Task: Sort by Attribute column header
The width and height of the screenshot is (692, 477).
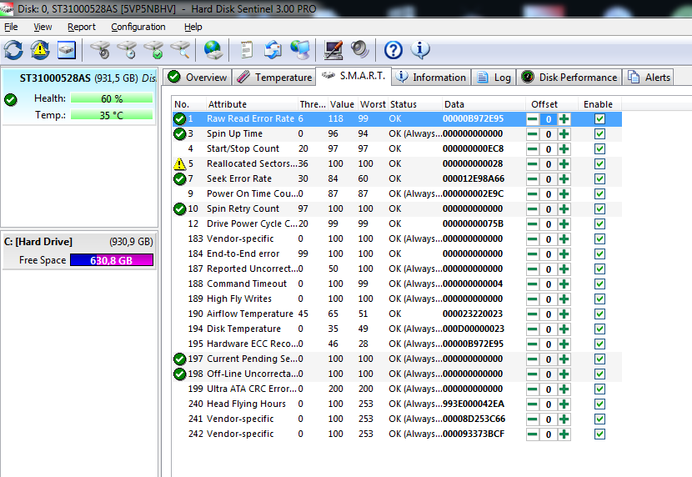Action: 252,104
